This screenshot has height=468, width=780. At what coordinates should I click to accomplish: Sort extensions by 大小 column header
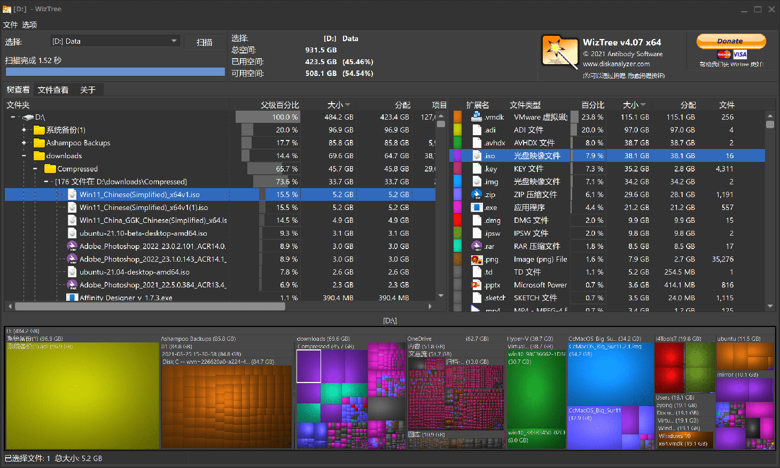[634, 105]
